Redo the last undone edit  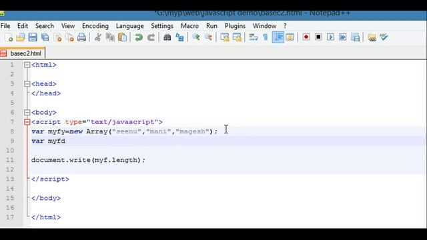(151, 37)
